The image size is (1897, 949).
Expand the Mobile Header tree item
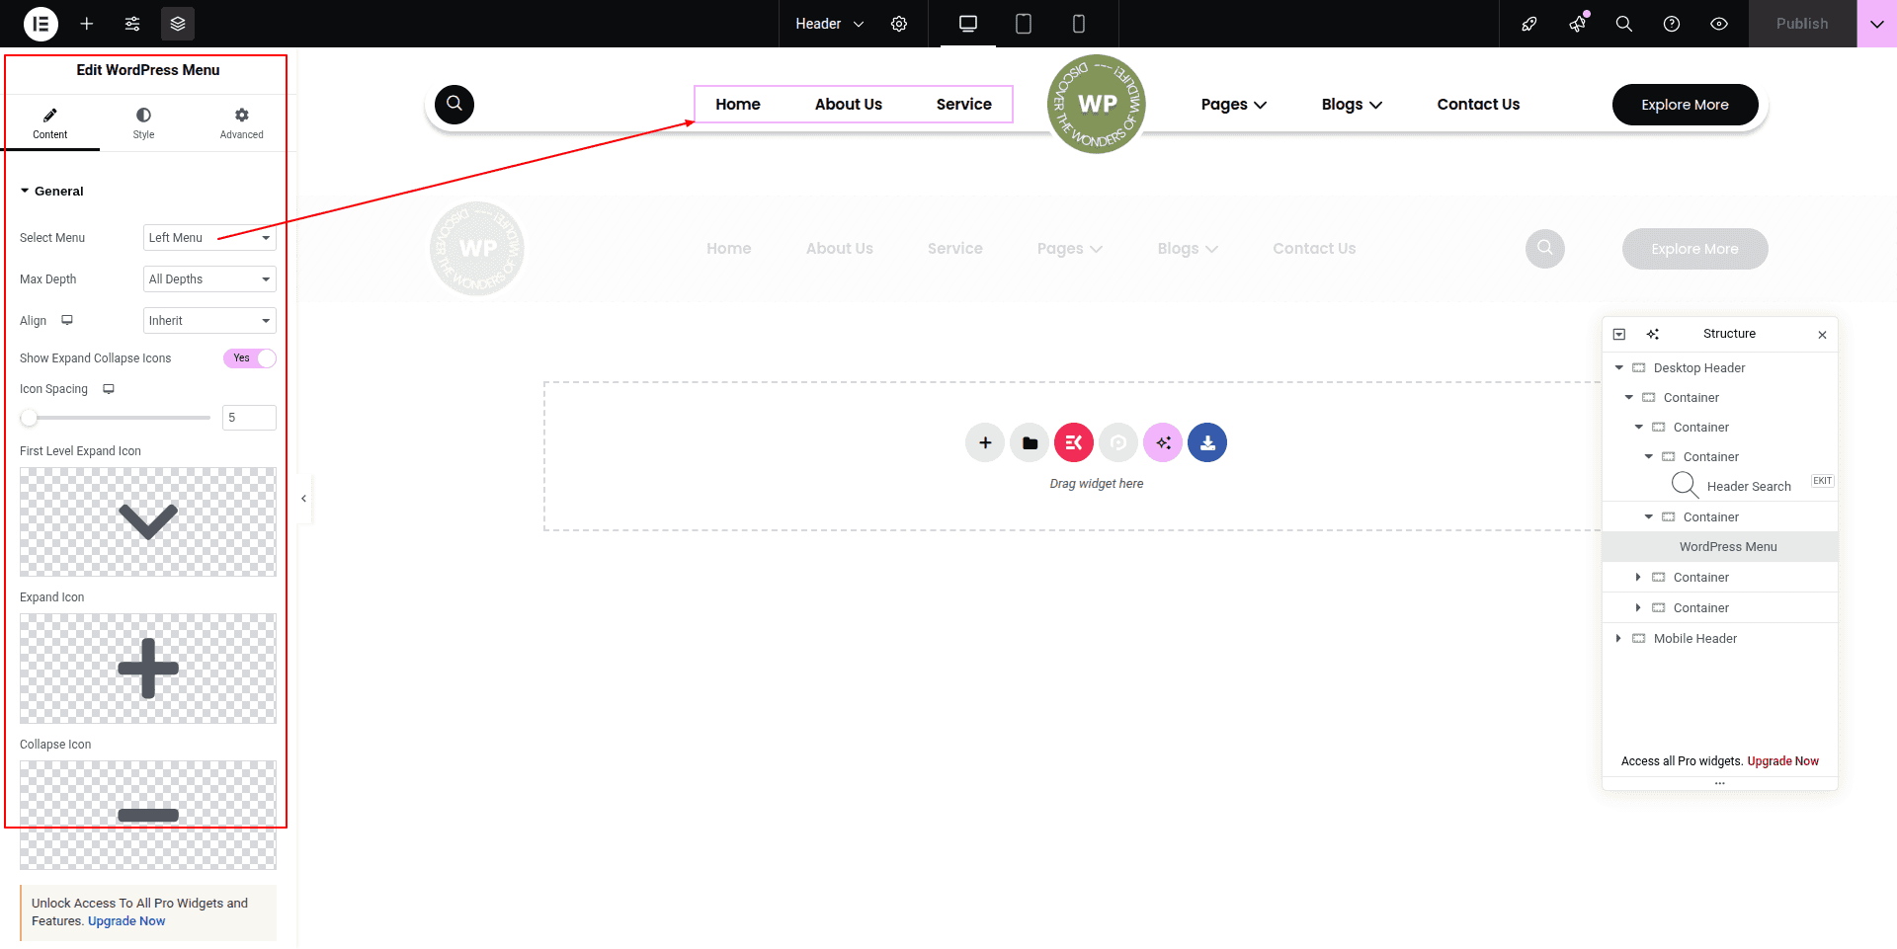pos(1618,639)
